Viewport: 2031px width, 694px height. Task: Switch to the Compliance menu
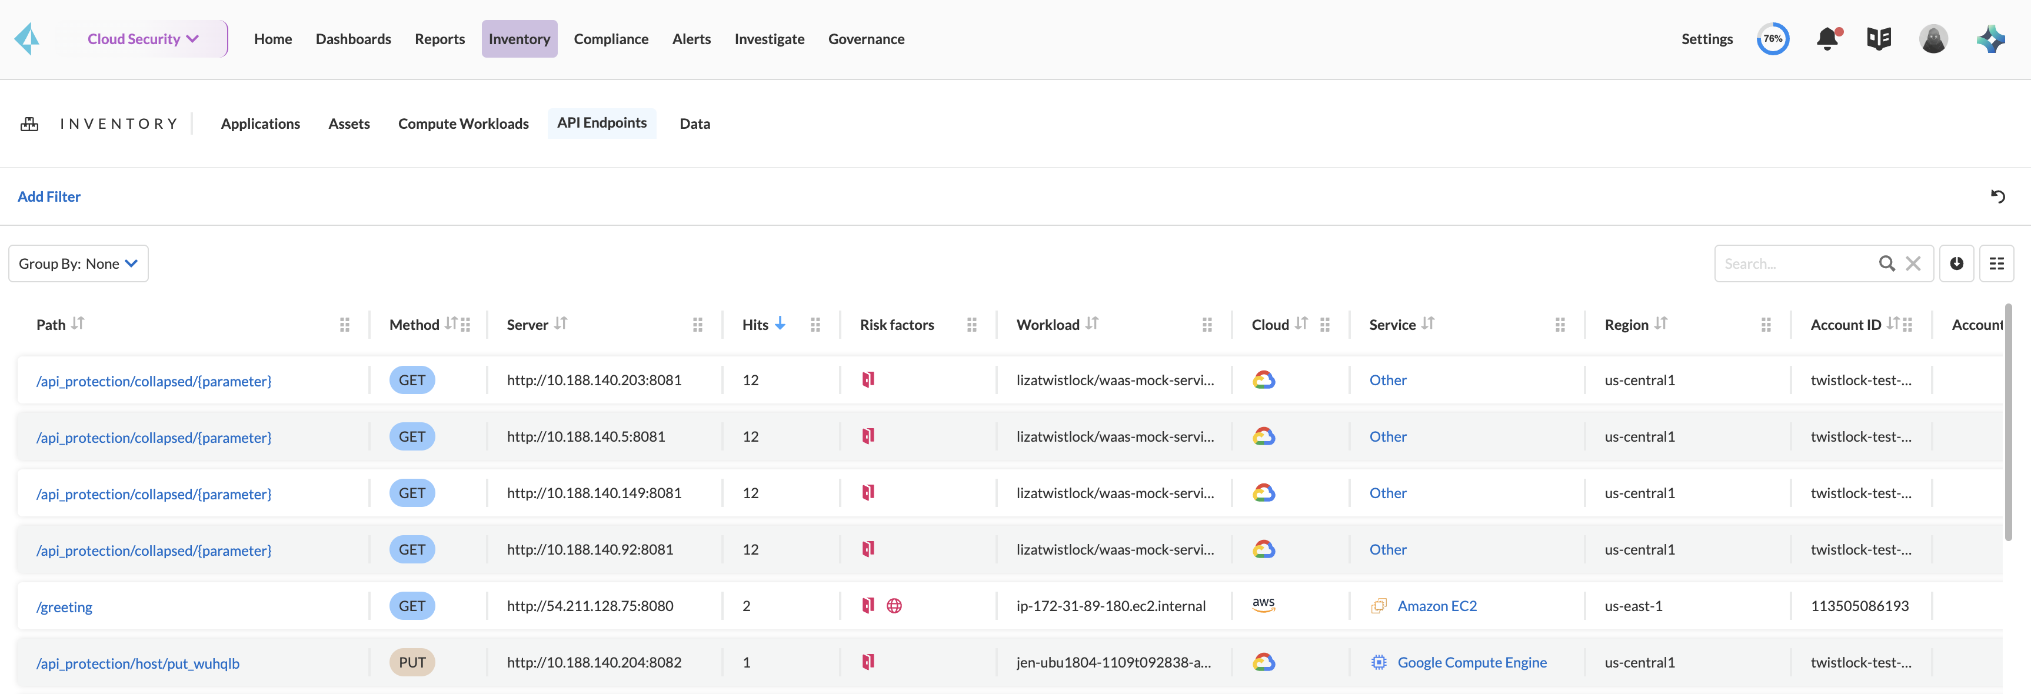[610, 39]
